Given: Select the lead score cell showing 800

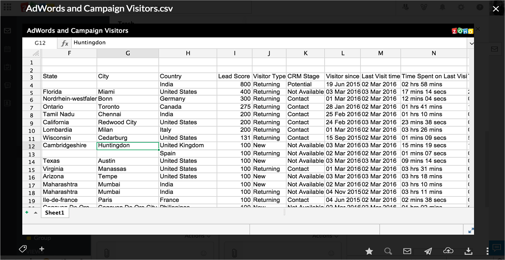Looking at the screenshot, I should 235,84.
